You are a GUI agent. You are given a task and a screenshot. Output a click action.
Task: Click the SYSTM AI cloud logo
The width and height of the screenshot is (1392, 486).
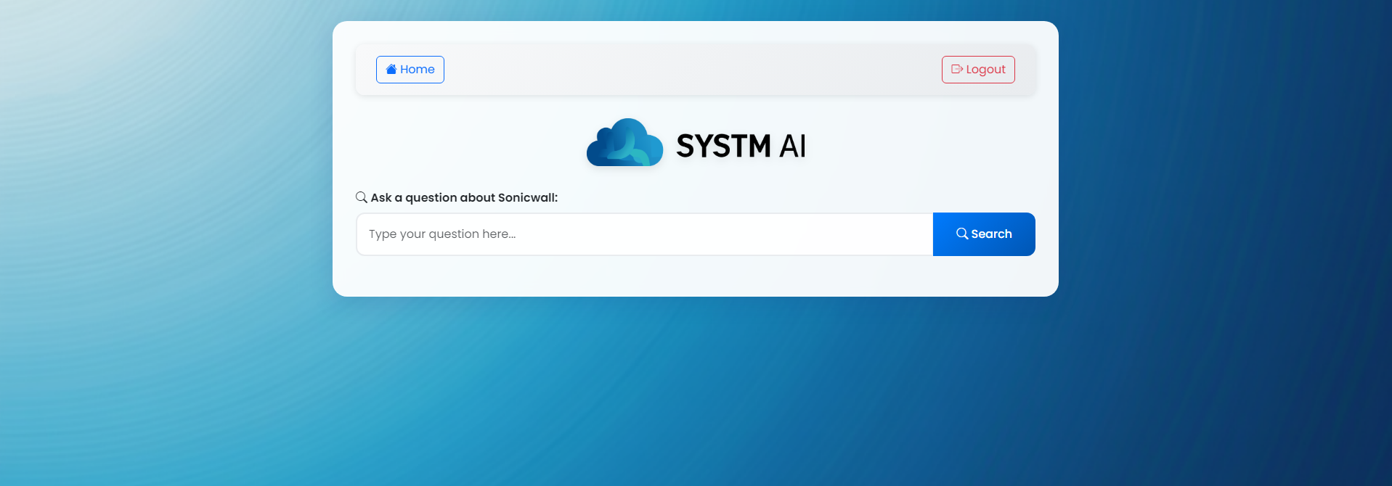(x=624, y=144)
